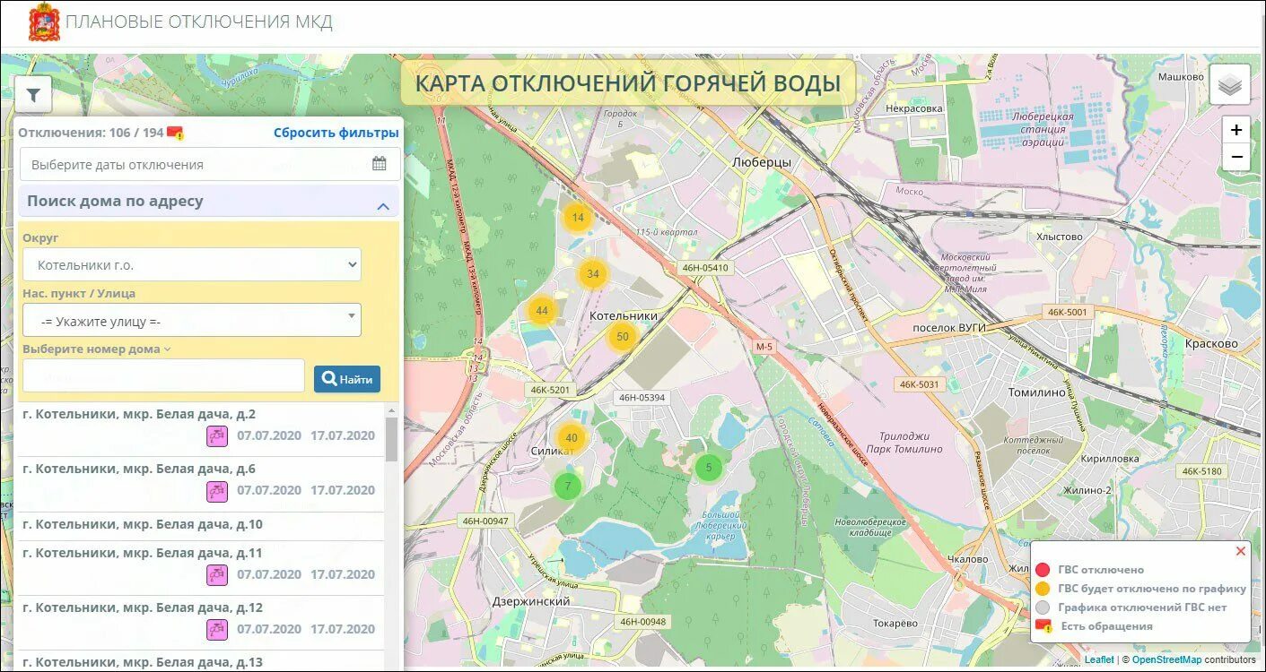Screen dimensions: 1266x672
Task: Select address Белая дача, д.12
Action: coord(143,607)
